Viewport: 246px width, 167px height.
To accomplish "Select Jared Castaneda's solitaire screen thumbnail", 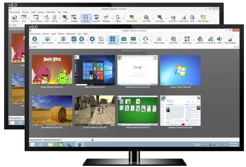I will (138, 110).
